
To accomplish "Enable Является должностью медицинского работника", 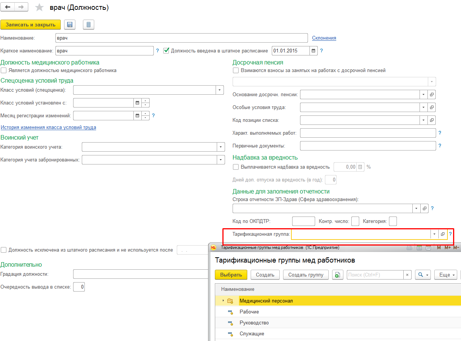I will [3, 71].
